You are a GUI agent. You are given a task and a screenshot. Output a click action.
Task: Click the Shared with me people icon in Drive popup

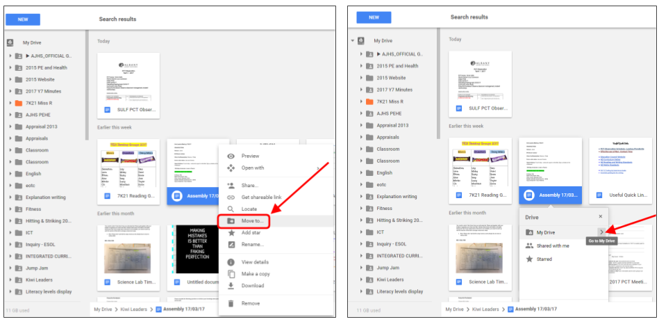530,245
